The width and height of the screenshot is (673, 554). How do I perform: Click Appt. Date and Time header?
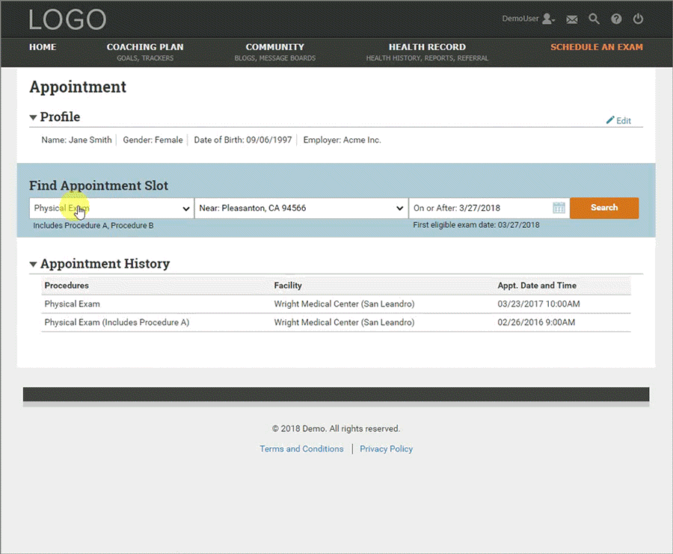tap(537, 286)
